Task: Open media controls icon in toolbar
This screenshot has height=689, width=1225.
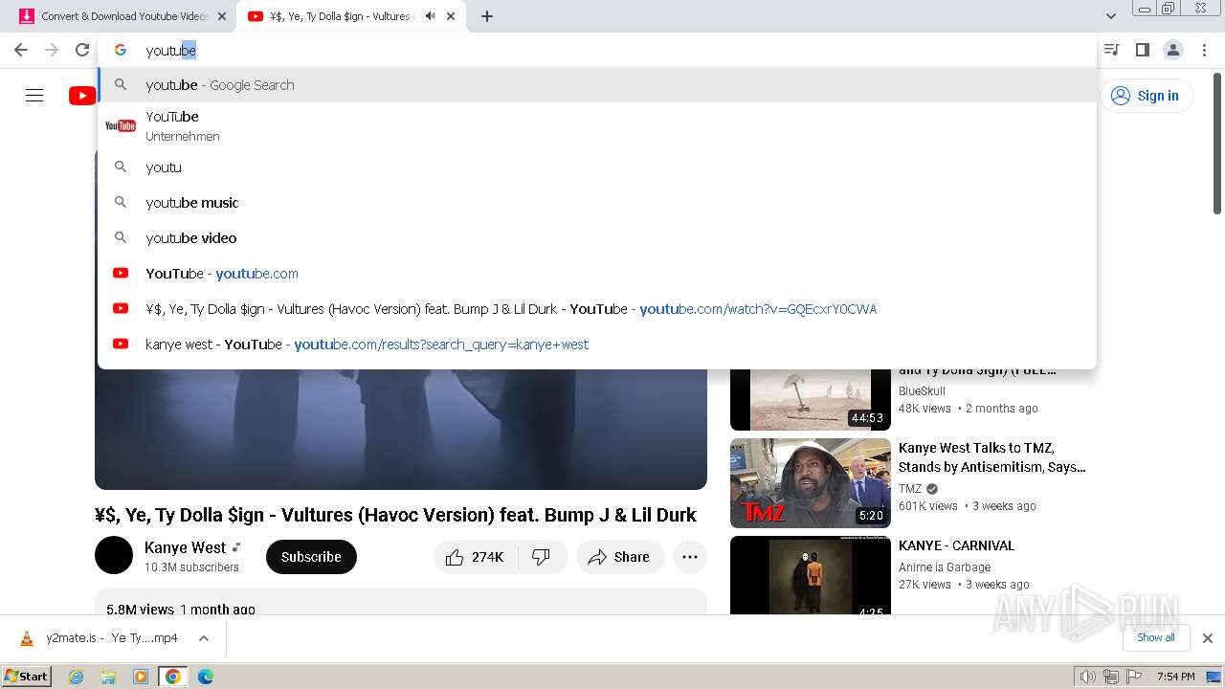Action: pos(1111,50)
